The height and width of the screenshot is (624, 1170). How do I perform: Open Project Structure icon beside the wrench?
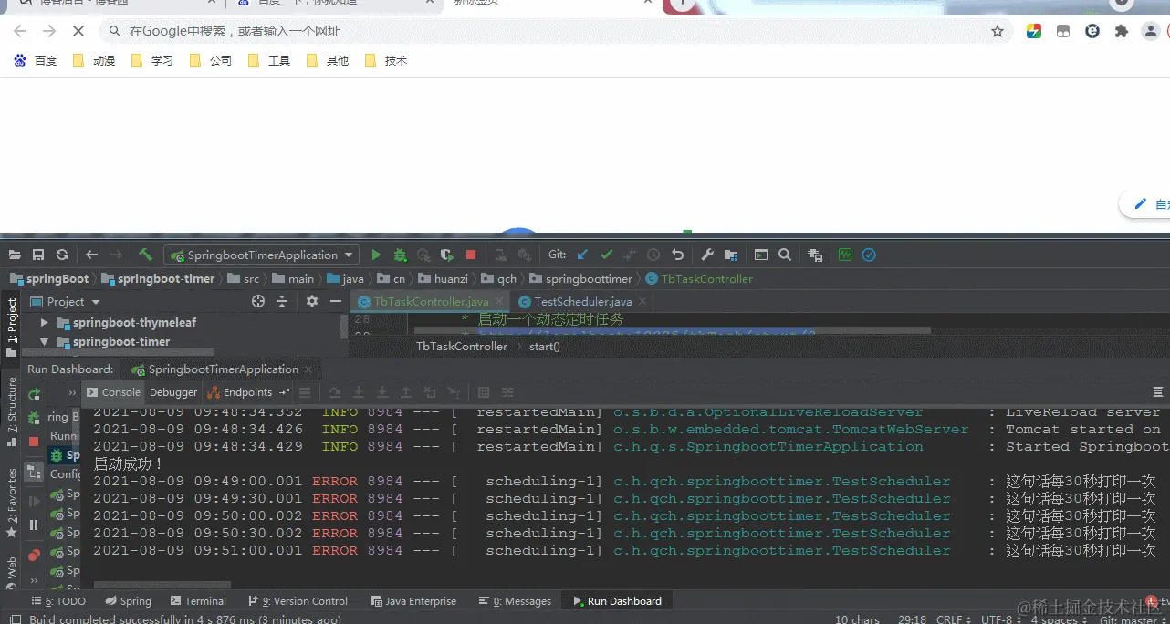coord(731,255)
